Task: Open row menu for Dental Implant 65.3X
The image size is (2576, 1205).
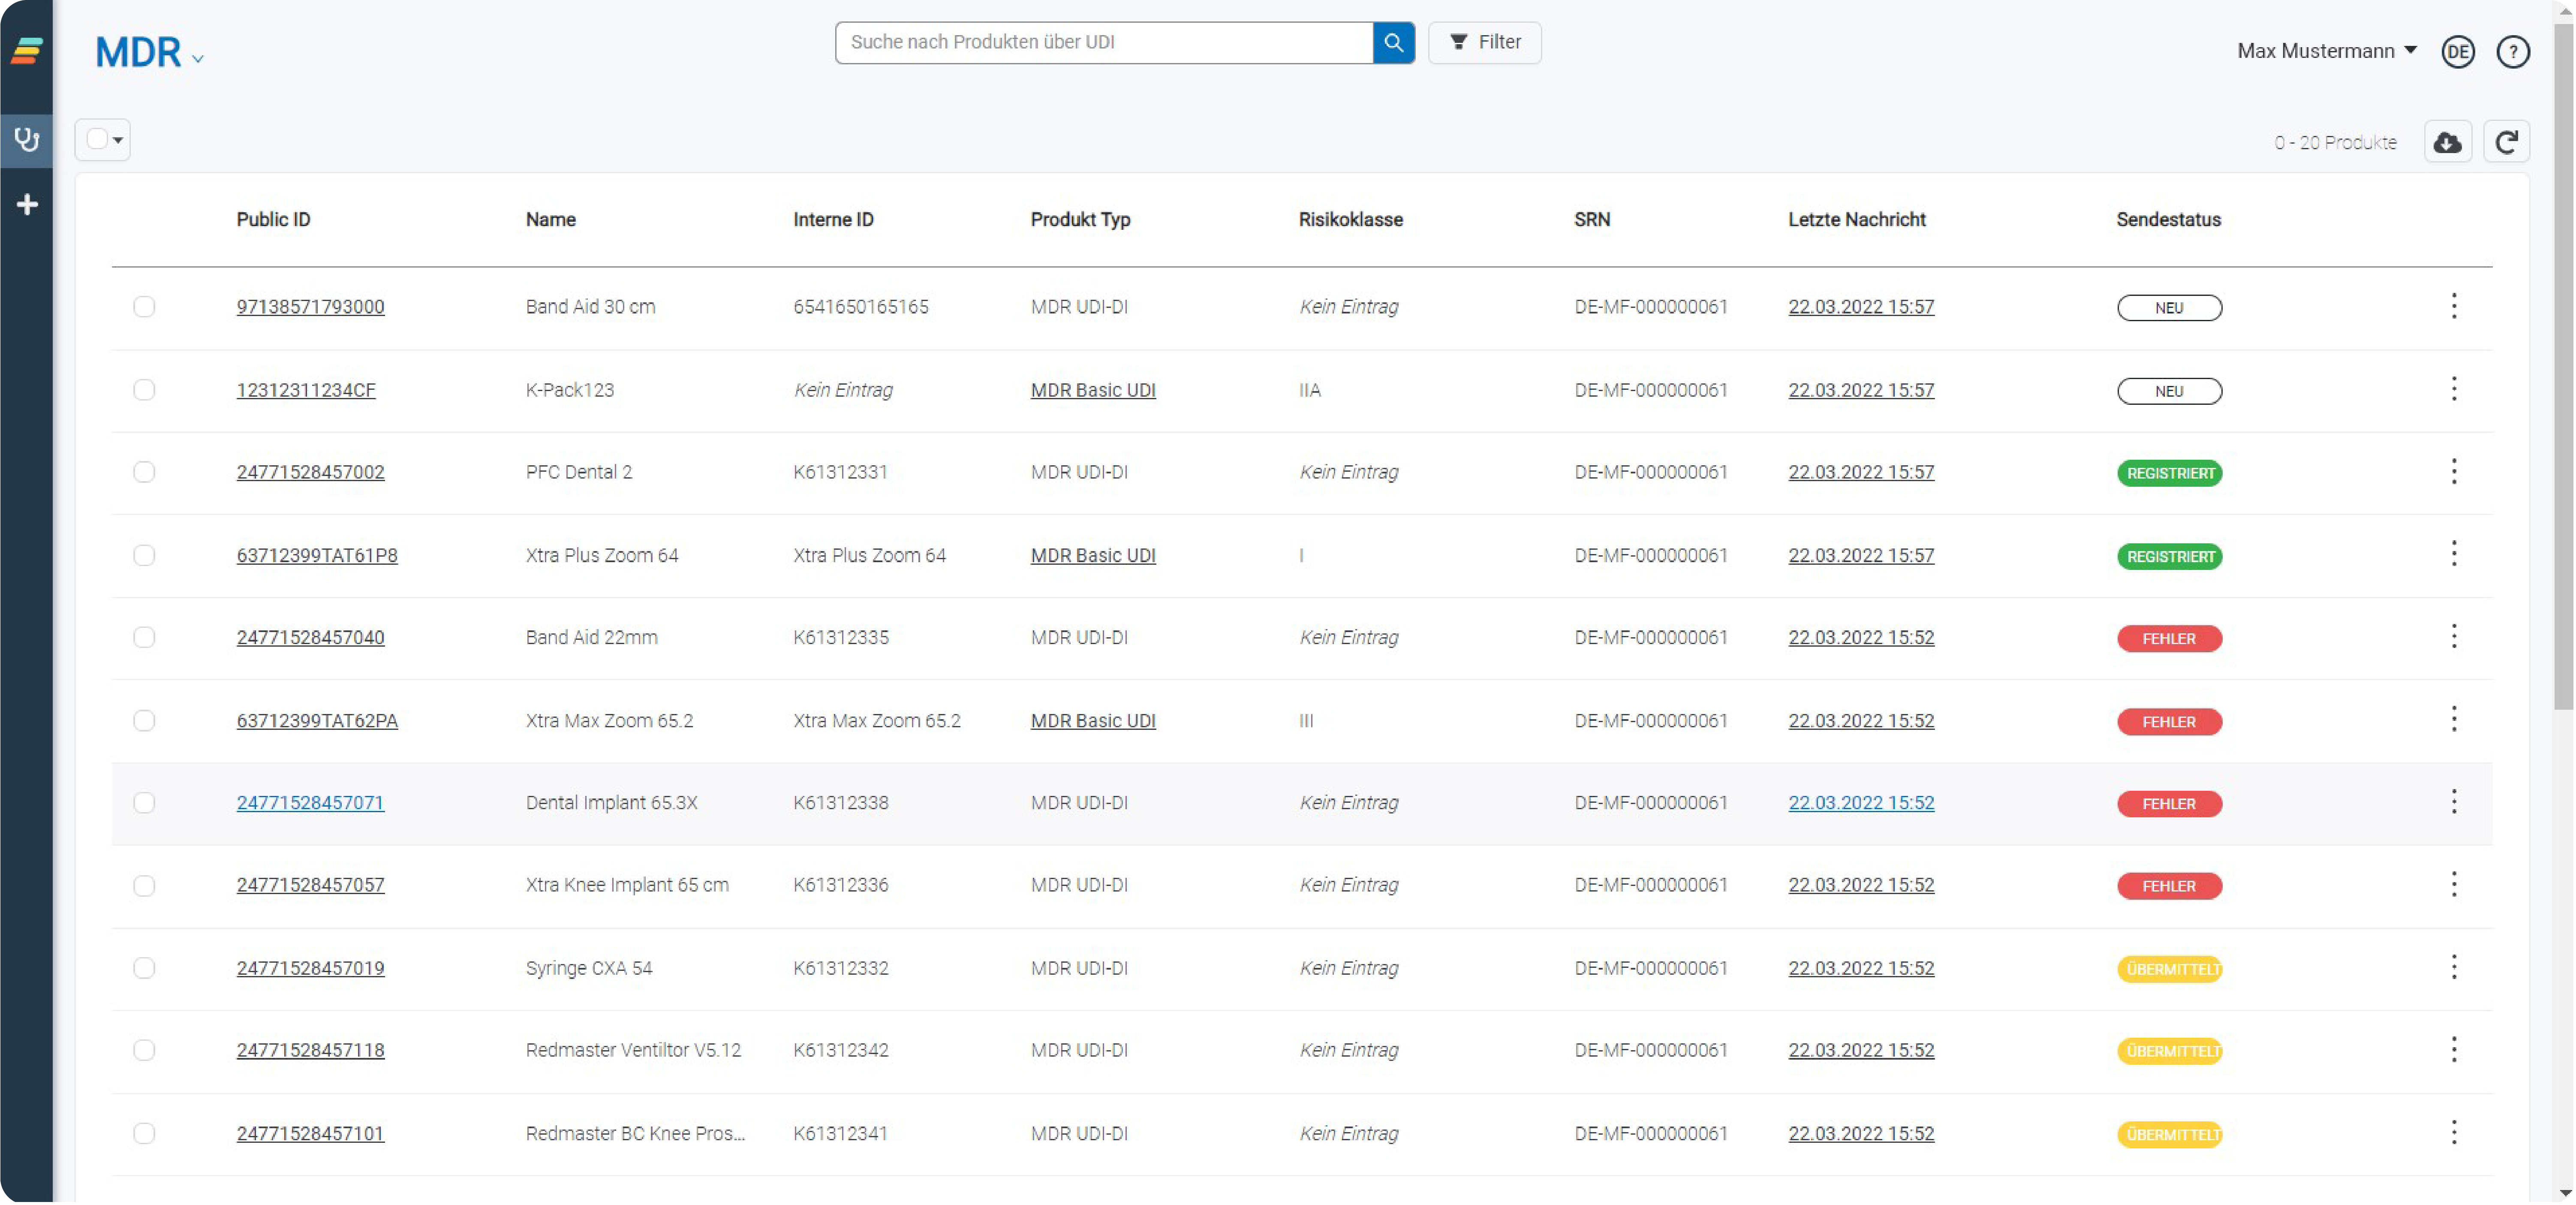Action: [x=2453, y=801]
